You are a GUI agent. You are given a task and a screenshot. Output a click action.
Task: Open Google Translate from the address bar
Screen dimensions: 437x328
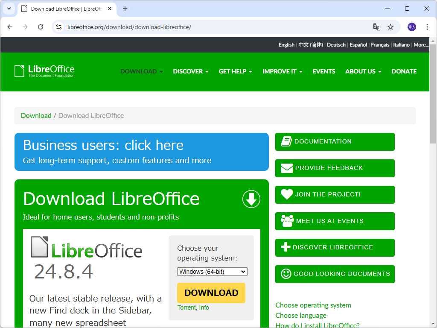pos(376,26)
